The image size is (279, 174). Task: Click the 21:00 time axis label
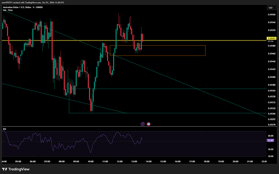tap(250, 161)
